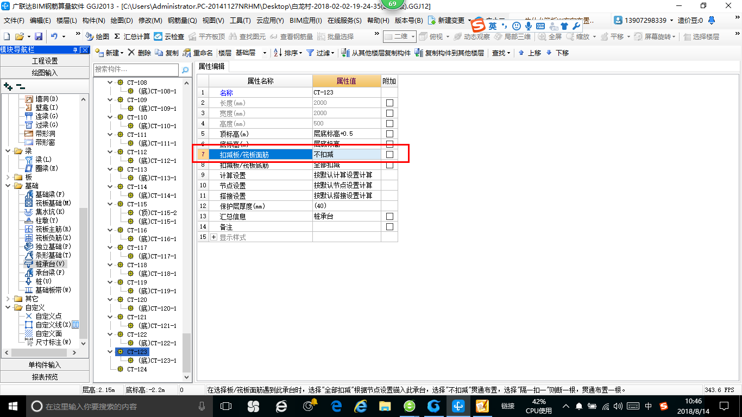Image resolution: width=742 pixels, height=417 pixels.
Task: Click 从其他楼层复制构件 button
Action: [376, 53]
